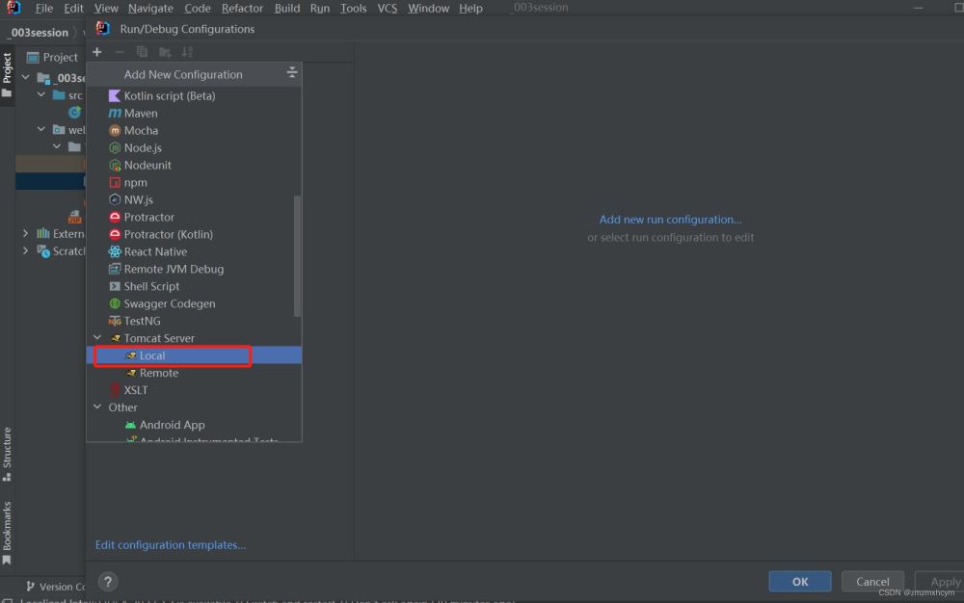Open the Structure tool window tab
964x603 pixels.
[x=7, y=454]
